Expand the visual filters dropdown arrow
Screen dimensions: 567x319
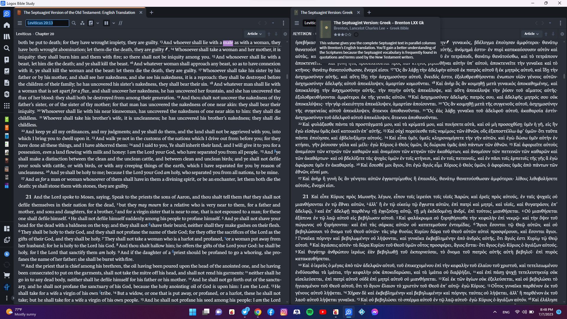[98, 23]
